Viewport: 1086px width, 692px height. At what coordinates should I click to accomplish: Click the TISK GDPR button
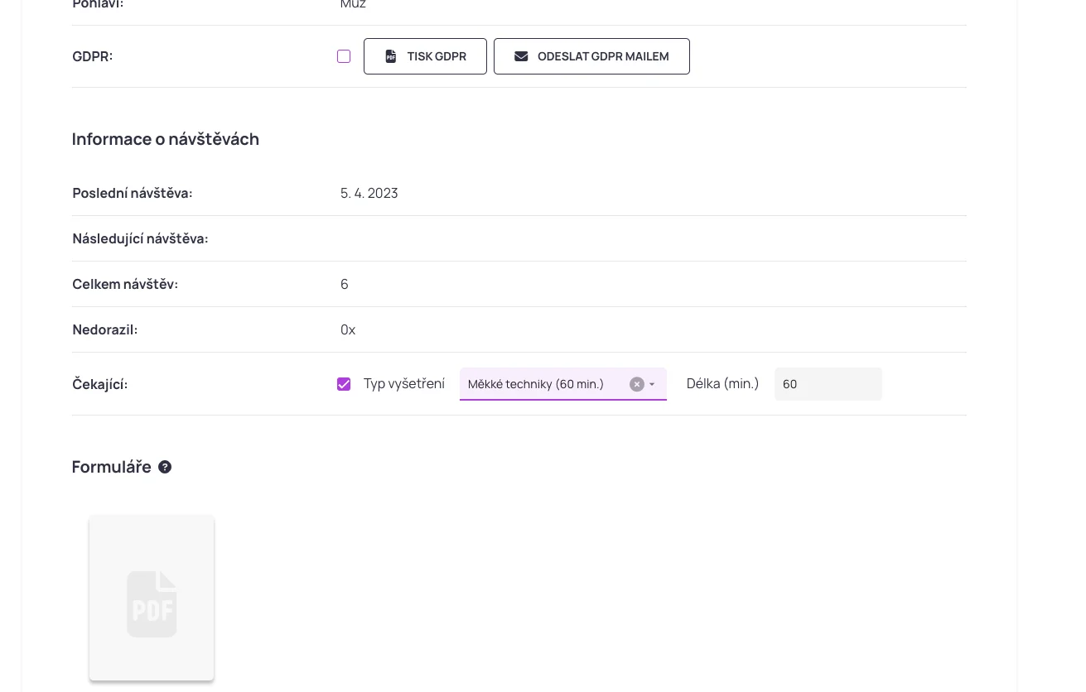pos(425,56)
